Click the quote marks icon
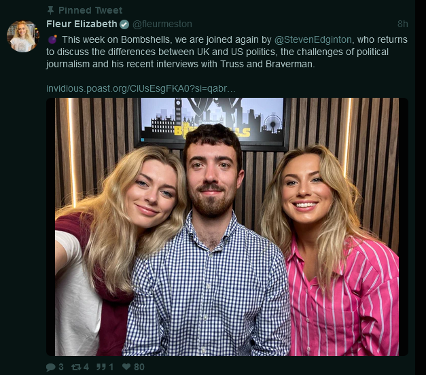This screenshot has height=375, width=426. click(101, 367)
